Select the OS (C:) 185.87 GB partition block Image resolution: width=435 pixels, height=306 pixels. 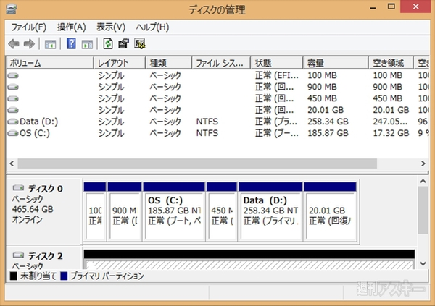pyautogui.click(x=174, y=212)
